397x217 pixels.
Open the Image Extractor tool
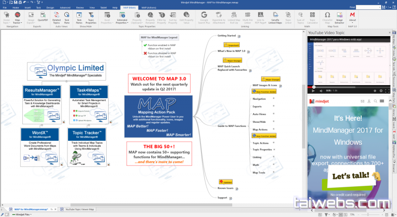[x=339, y=16]
